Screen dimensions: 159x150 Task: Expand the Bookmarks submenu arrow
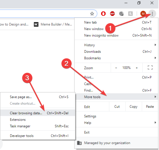click(x=155, y=58)
